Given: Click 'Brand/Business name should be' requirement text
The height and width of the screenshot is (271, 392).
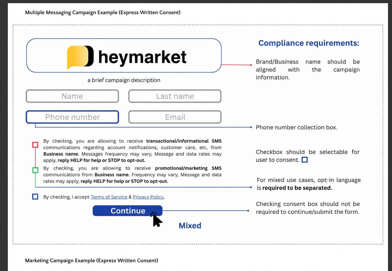Looking at the screenshot, I should pos(308,62).
